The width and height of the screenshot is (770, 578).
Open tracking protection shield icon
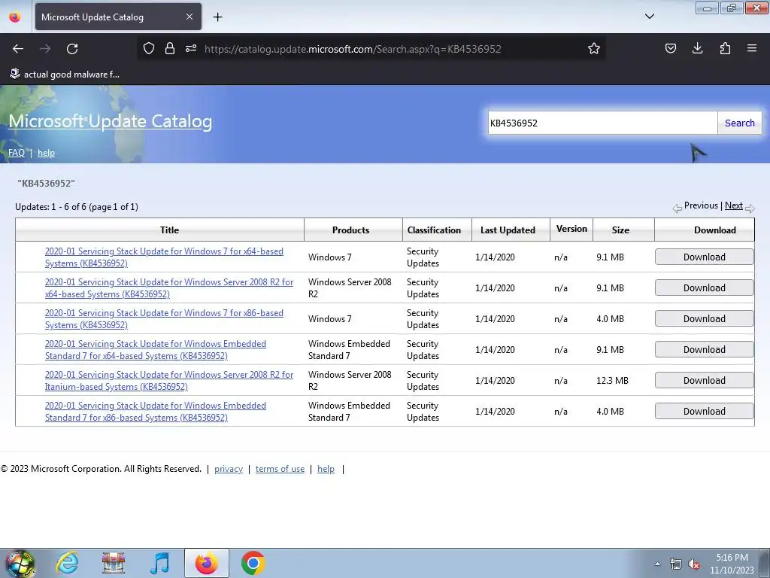(x=149, y=48)
